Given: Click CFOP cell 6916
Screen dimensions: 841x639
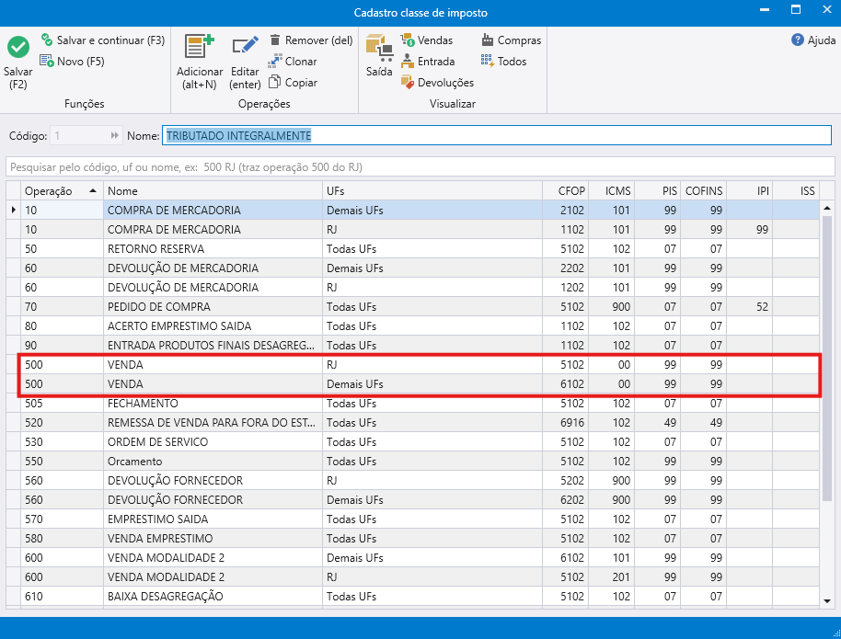Looking at the screenshot, I should click(x=565, y=422).
